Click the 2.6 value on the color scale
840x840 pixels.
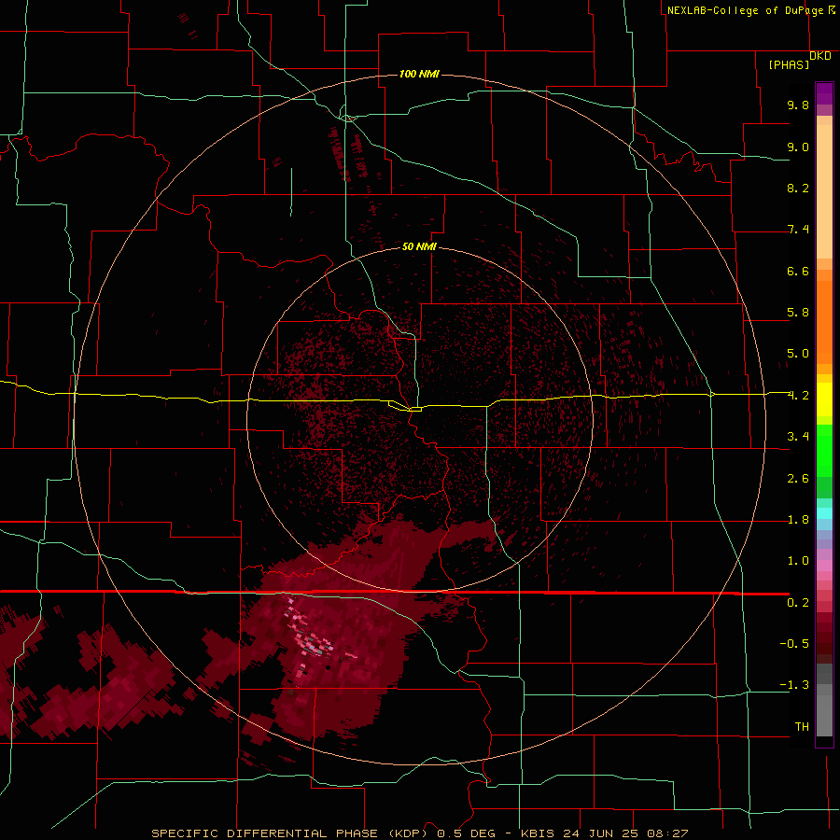click(798, 479)
